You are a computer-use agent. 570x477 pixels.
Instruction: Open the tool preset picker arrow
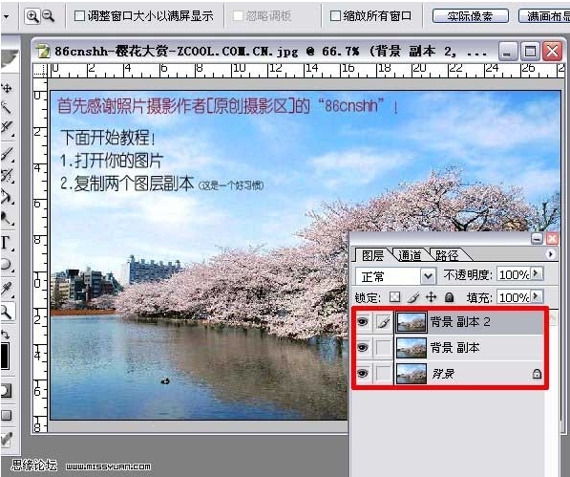click(x=6, y=16)
